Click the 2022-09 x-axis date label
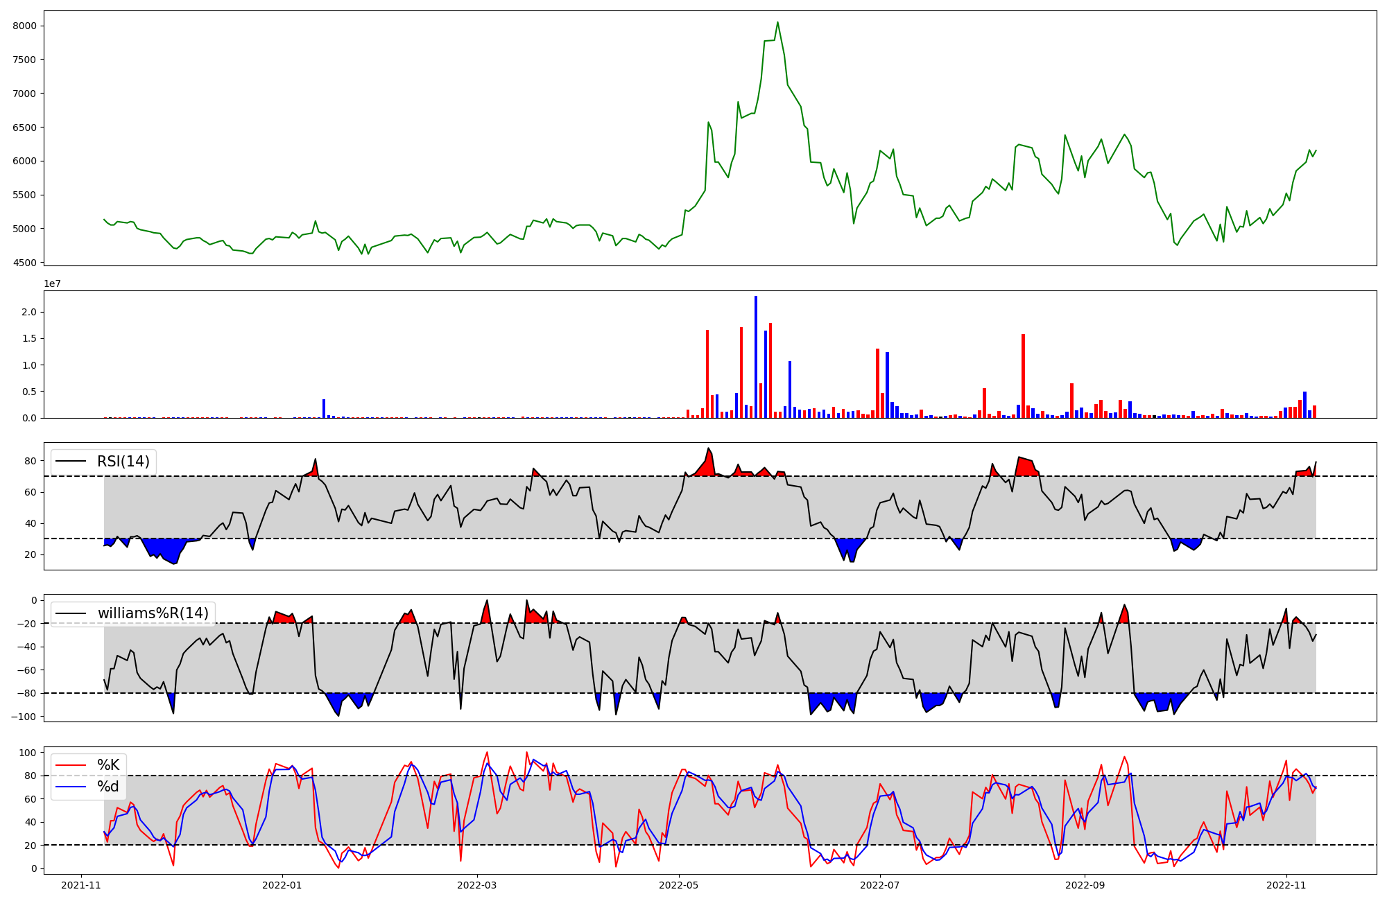The image size is (1387, 901). (1084, 885)
